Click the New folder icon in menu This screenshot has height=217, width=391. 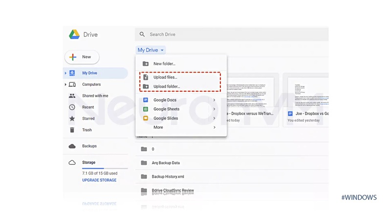click(146, 64)
